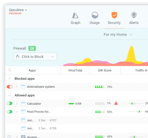
Task: Toggle off the Calculator firewall switch
Action: point(10,103)
